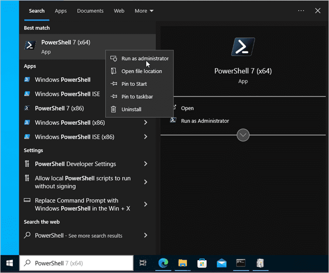This screenshot has width=329, height=273.
Task: Click tools icon beside Allow local PowerShell scripts
Action: (x=27, y=178)
